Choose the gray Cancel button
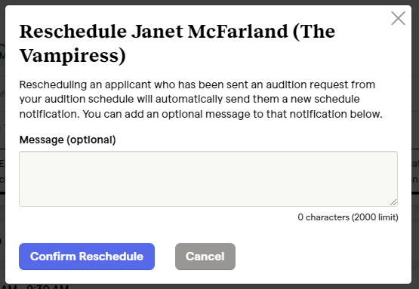419x289 pixels. [205, 257]
